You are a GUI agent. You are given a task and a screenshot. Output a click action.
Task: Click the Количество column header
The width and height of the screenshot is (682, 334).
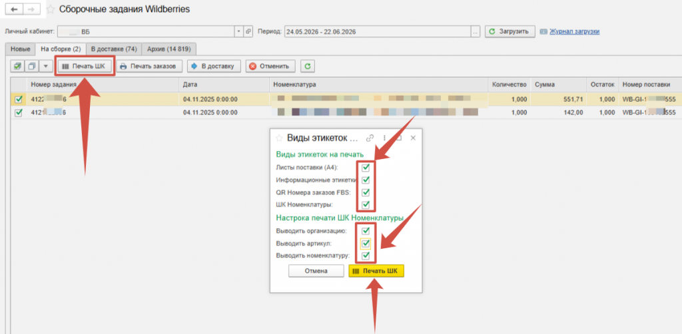(x=510, y=84)
